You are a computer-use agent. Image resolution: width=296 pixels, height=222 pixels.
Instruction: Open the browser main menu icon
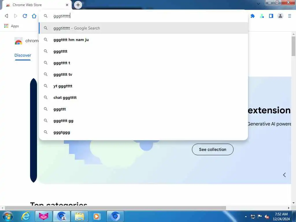point(290,16)
